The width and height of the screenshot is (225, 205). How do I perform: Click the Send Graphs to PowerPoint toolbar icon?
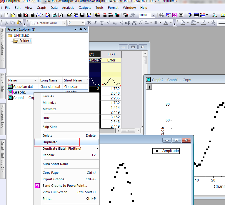coord(174,15)
